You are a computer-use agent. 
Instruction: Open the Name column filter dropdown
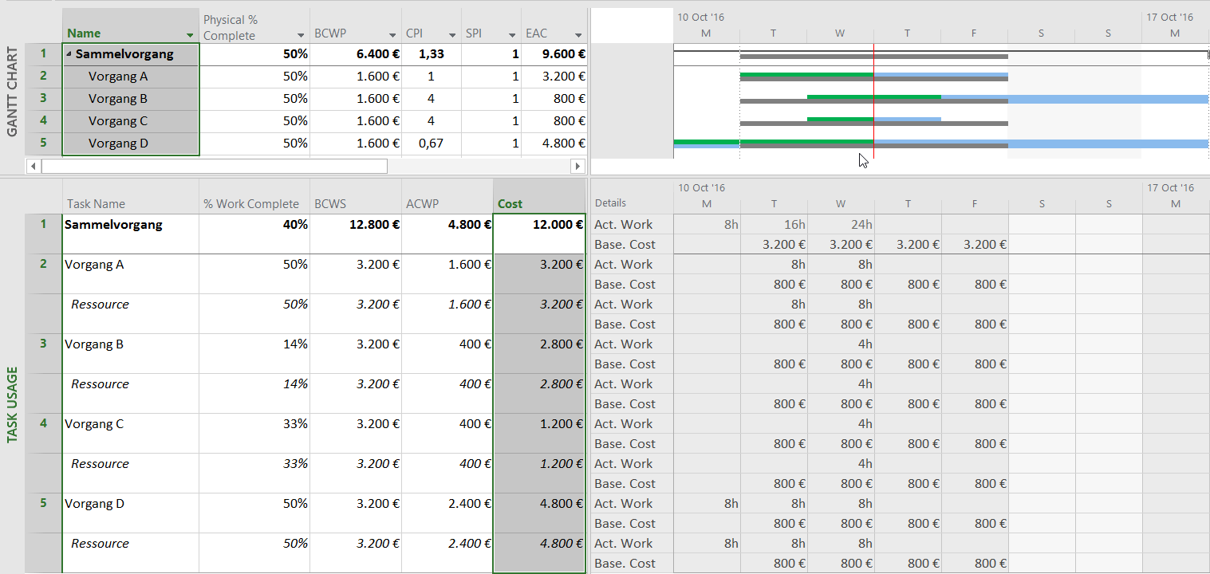pos(191,36)
